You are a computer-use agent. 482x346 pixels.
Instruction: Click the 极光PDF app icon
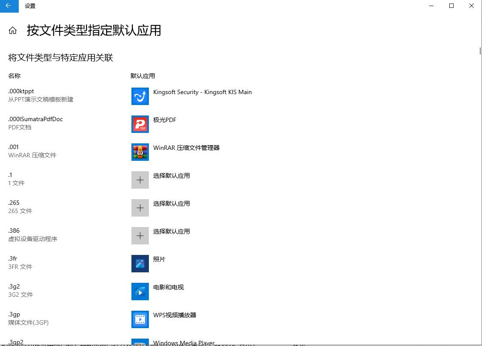[140, 124]
